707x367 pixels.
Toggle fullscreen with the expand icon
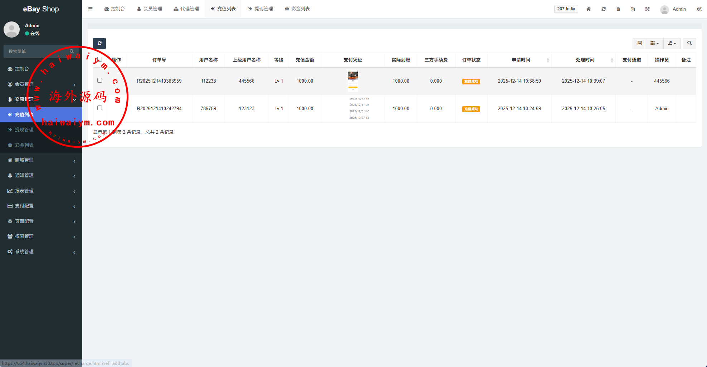(648, 9)
